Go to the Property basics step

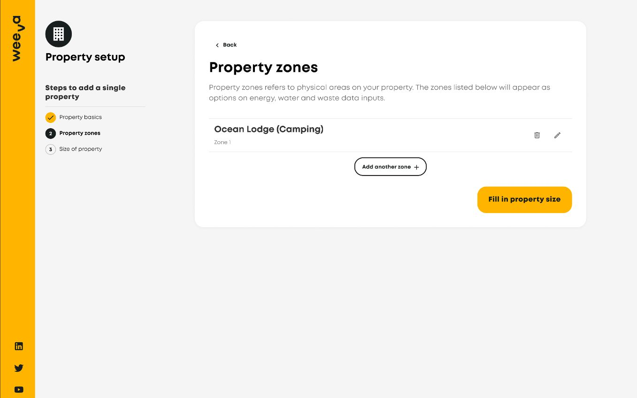(x=80, y=117)
